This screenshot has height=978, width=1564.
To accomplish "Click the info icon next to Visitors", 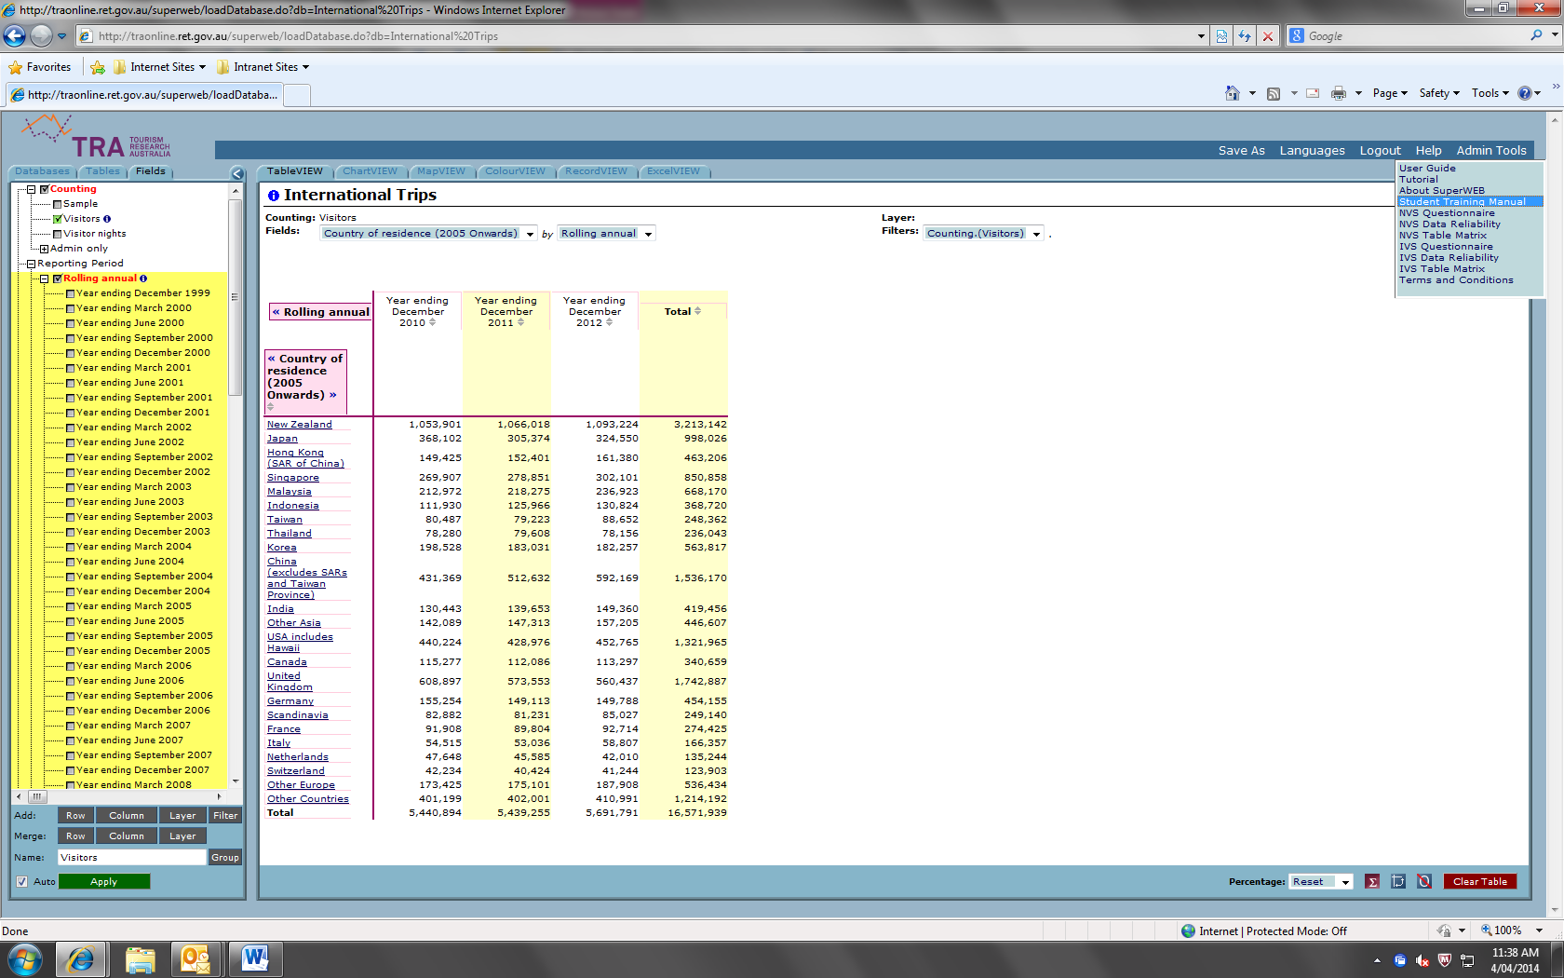I will pyautogui.click(x=107, y=219).
